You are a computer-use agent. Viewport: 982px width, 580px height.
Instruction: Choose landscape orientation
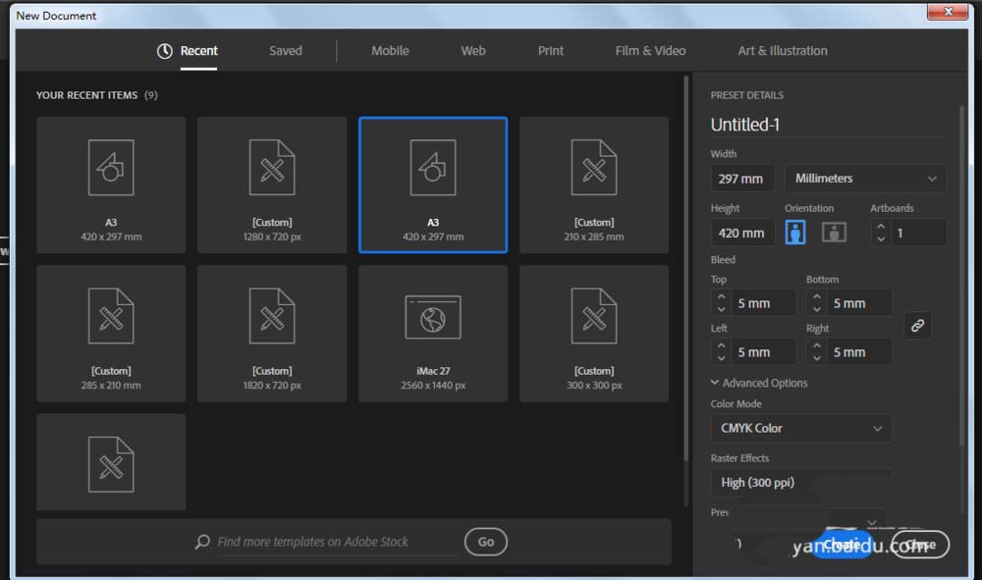tap(834, 233)
